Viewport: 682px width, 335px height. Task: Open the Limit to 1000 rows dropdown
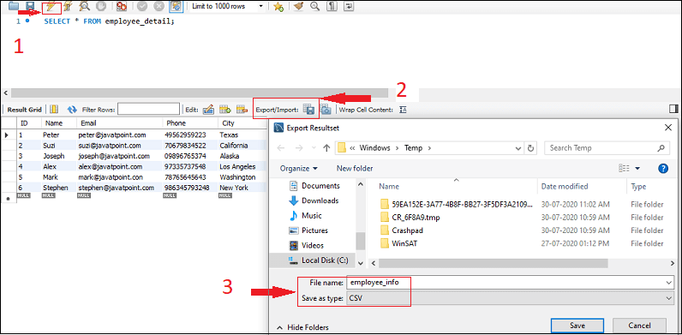click(x=228, y=6)
